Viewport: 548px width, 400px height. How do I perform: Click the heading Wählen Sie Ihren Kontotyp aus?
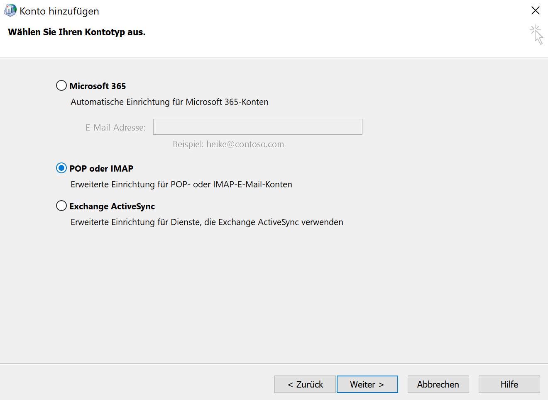(77, 32)
